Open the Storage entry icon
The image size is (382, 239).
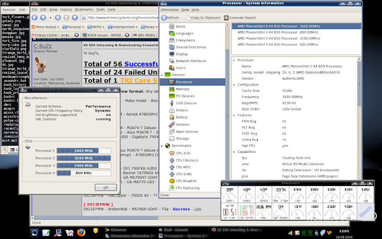(x=172, y=139)
